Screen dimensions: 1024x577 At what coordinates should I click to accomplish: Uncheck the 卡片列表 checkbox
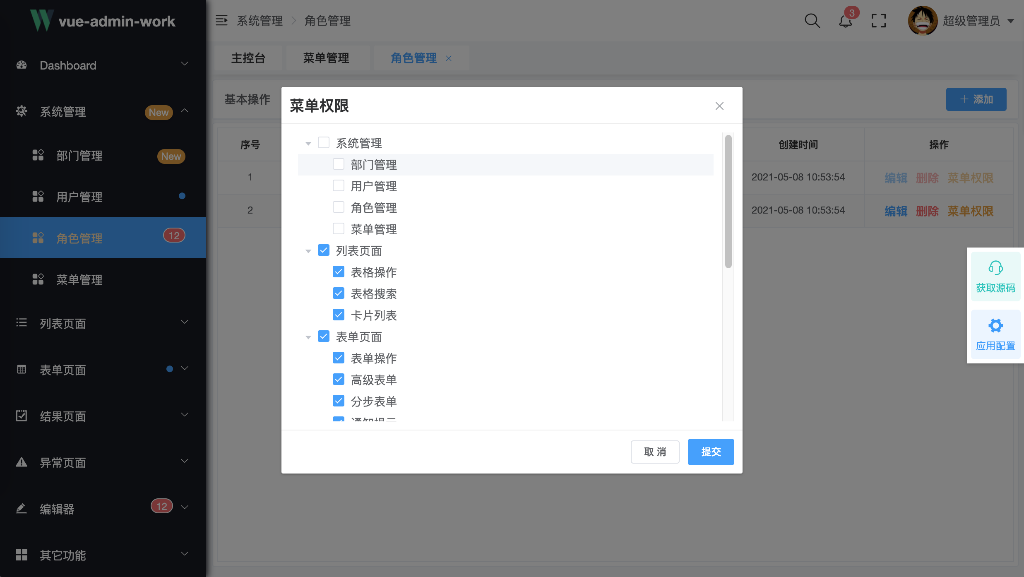coord(339,315)
